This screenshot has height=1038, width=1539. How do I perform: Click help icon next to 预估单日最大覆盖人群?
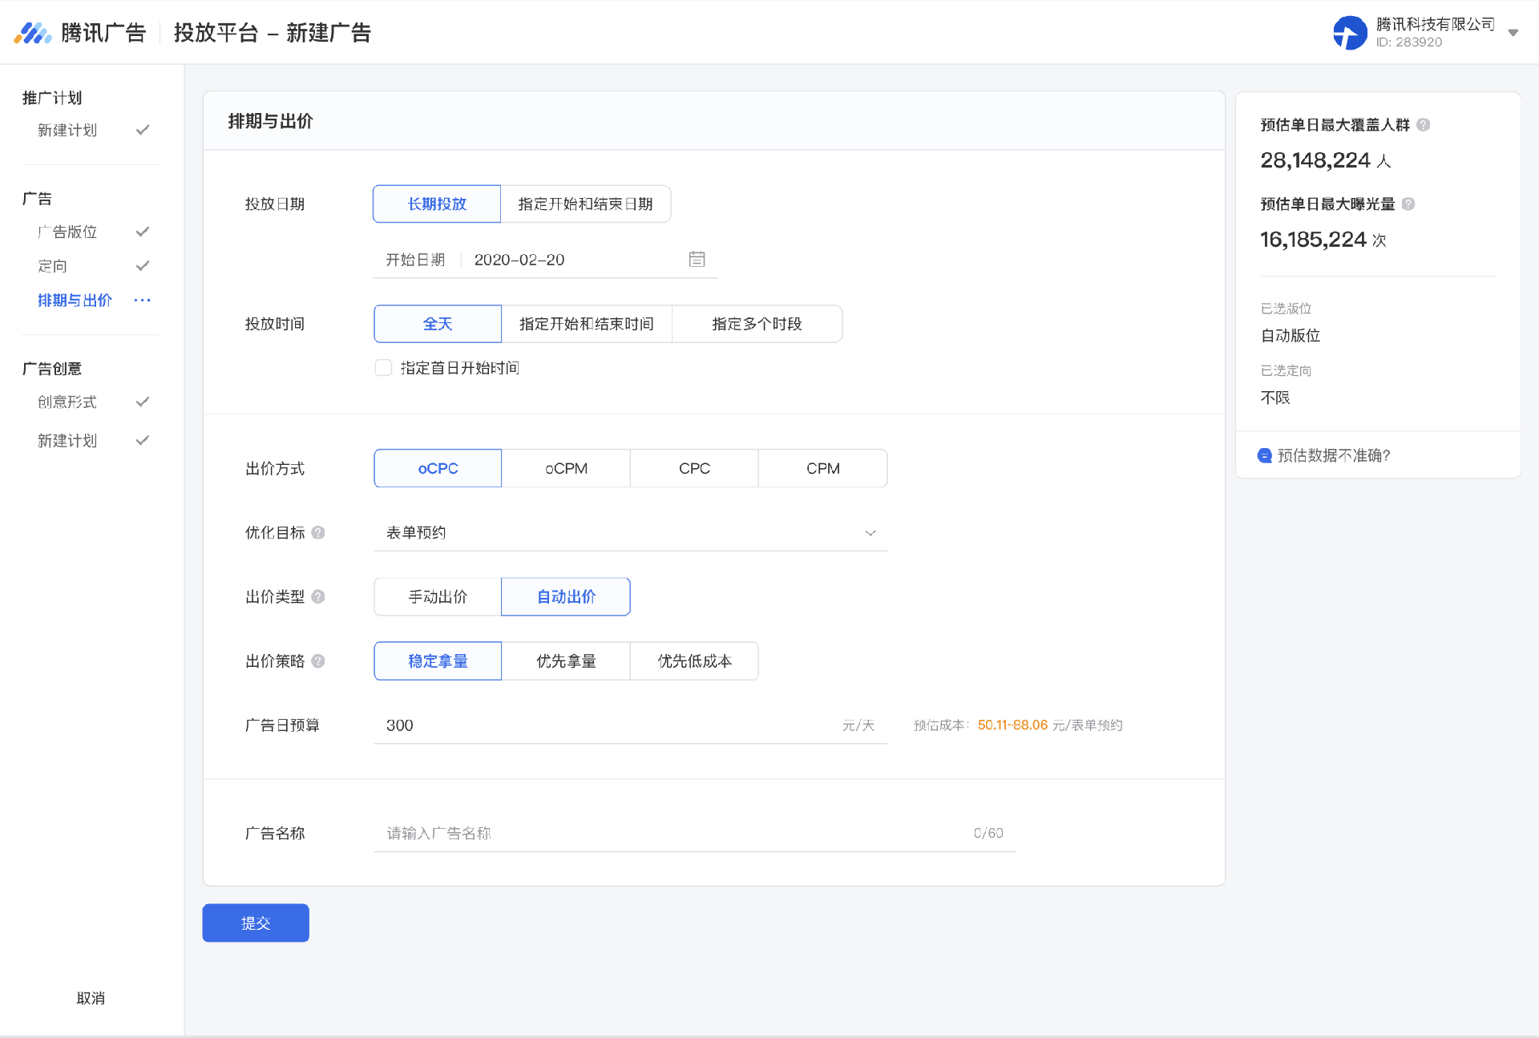(x=1424, y=124)
